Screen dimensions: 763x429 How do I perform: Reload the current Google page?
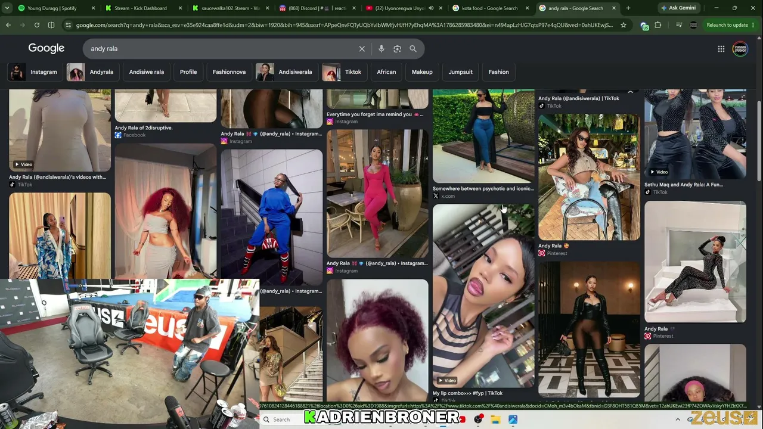(37, 25)
